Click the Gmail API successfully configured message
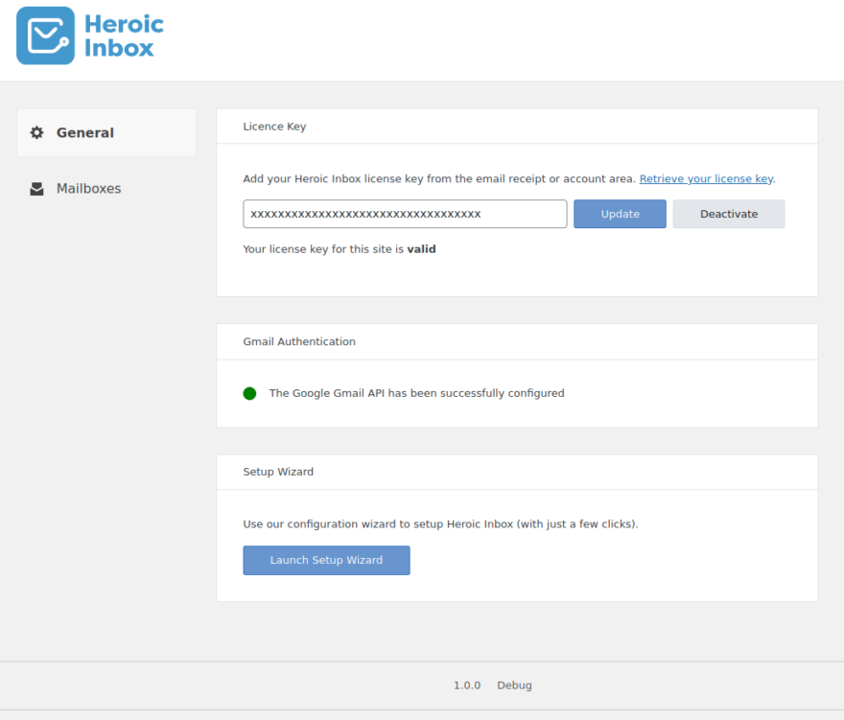 point(416,393)
